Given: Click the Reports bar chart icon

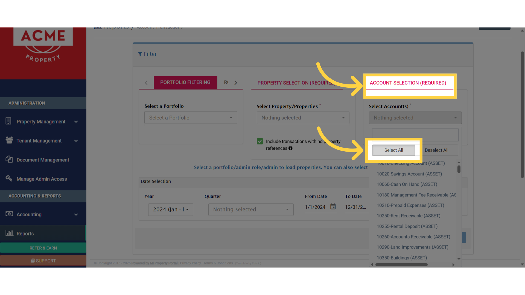Looking at the screenshot, I should (x=9, y=233).
